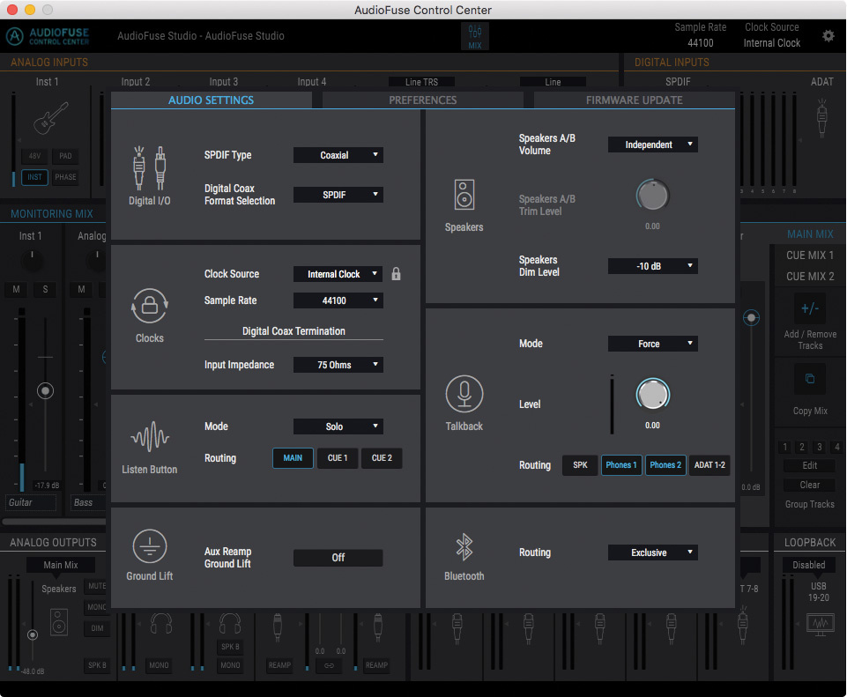The width and height of the screenshot is (847, 697).
Task: Toggle Aux Reamp Ground Lift Off
Action: pyautogui.click(x=338, y=558)
